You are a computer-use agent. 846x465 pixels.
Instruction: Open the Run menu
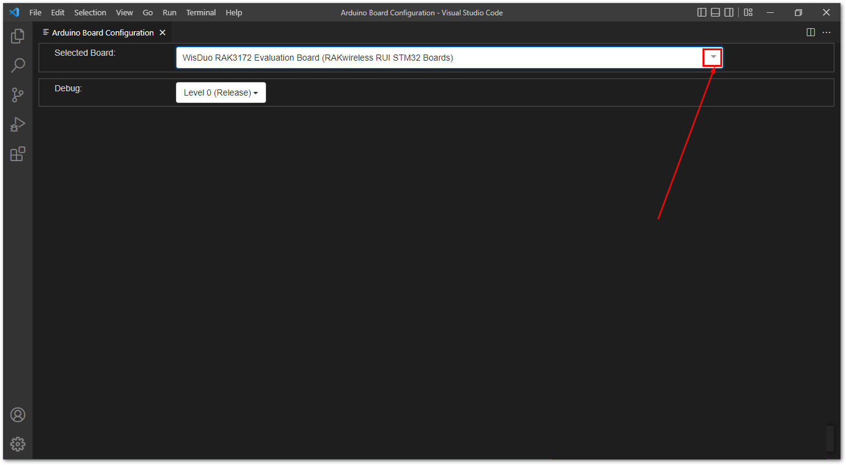pos(169,12)
